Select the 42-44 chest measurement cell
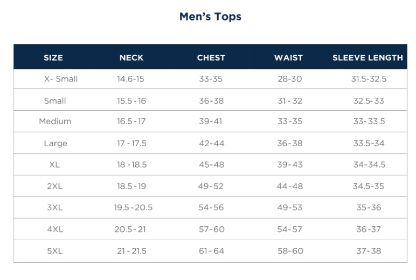 coord(211,143)
